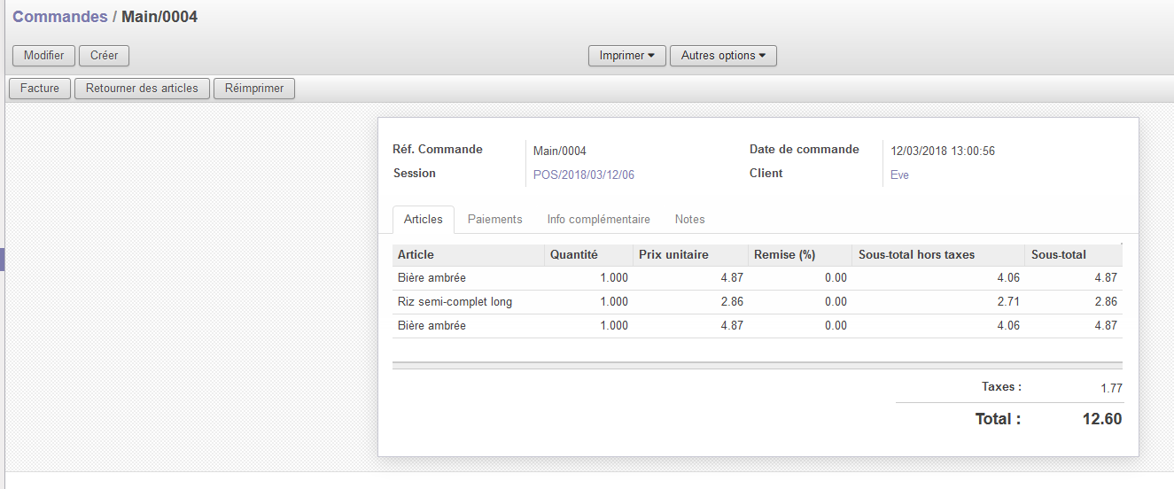
Task: Open session link POS/2018/03/12/06
Action: pyautogui.click(x=583, y=175)
